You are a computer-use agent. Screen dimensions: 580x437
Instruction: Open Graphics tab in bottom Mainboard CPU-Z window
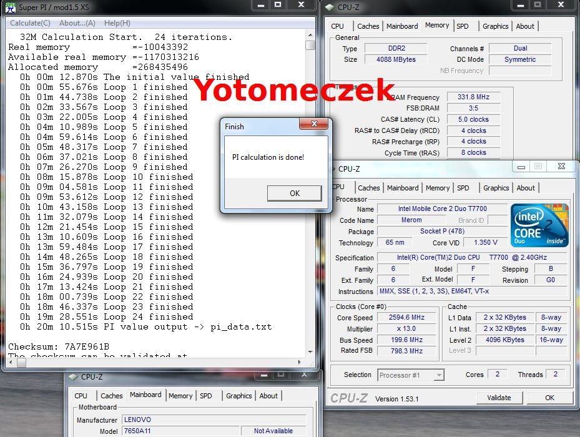pyautogui.click(x=238, y=396)
